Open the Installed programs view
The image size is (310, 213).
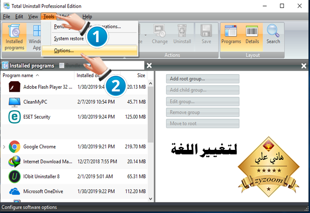[x=14, y=37]
